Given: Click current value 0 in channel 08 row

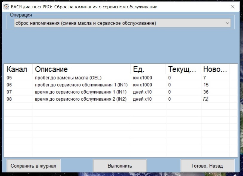Looking at the screenshot, I should click(169, 99).
